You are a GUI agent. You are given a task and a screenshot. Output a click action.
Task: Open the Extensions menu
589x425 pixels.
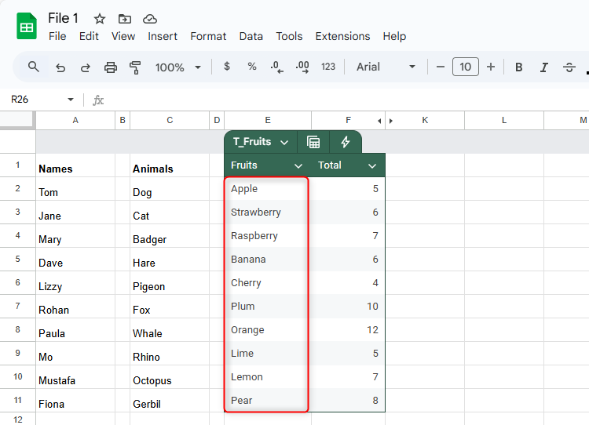(342, 36)
